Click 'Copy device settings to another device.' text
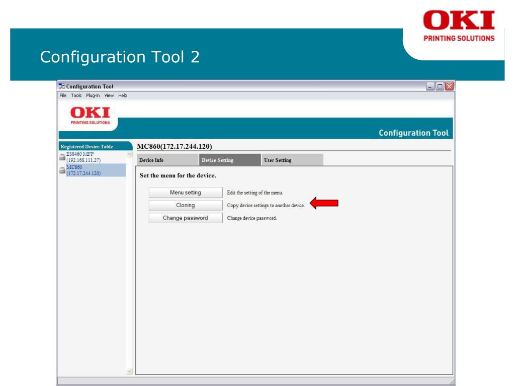This screenshot has width=515, height=386. point(266,206)
